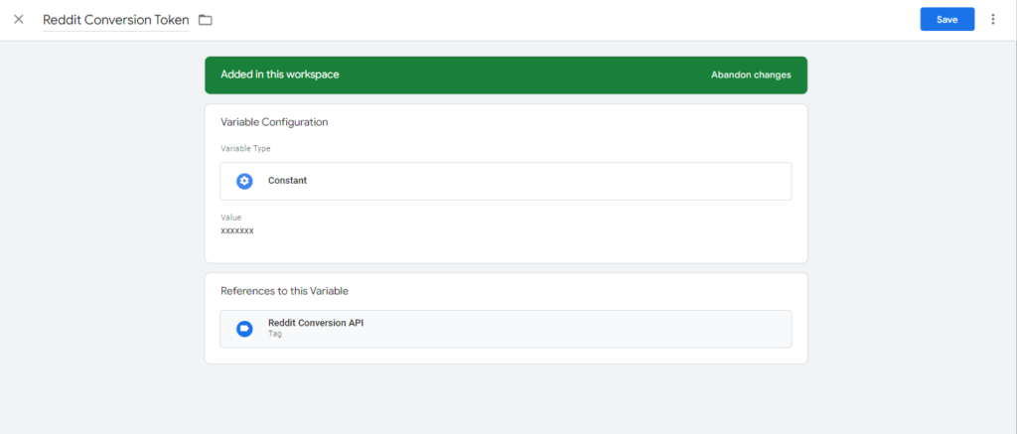
Task: Click the Value label above xxxxxxx
Action: (230, 217)
